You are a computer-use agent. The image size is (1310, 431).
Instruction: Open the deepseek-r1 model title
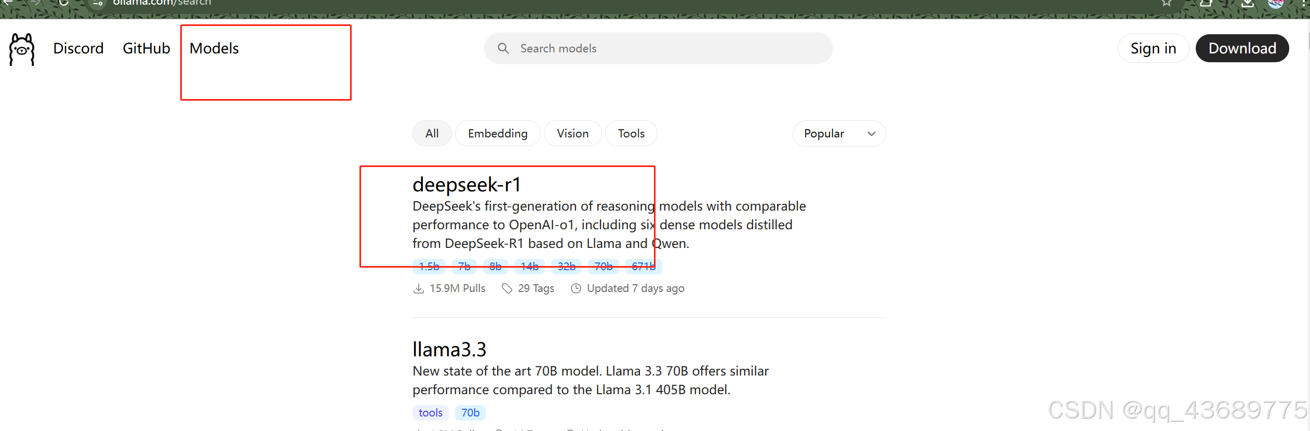click(x=466, y=185)
